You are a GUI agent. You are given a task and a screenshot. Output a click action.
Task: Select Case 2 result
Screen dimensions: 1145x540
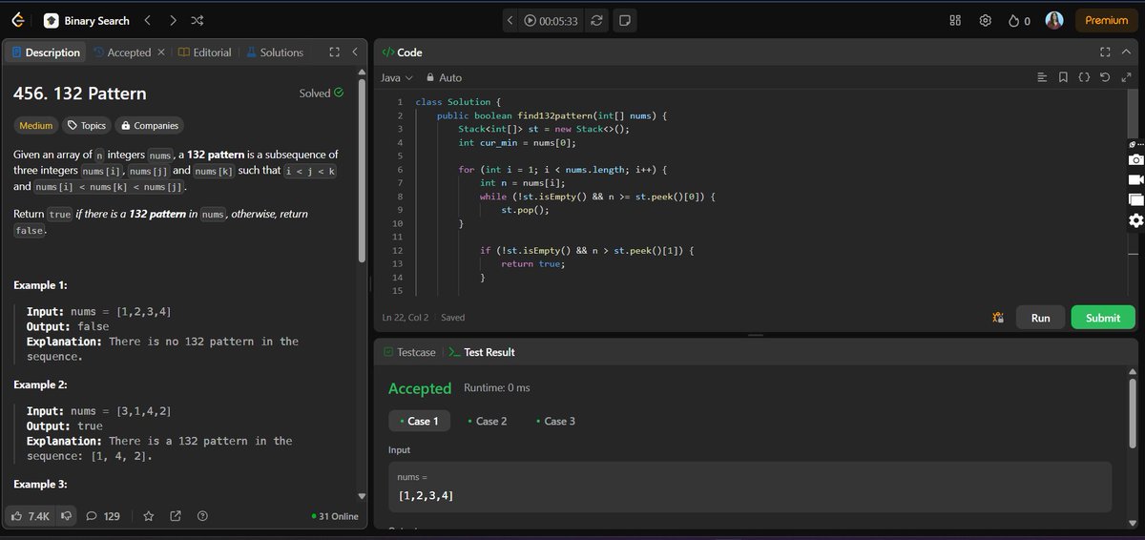487,421
